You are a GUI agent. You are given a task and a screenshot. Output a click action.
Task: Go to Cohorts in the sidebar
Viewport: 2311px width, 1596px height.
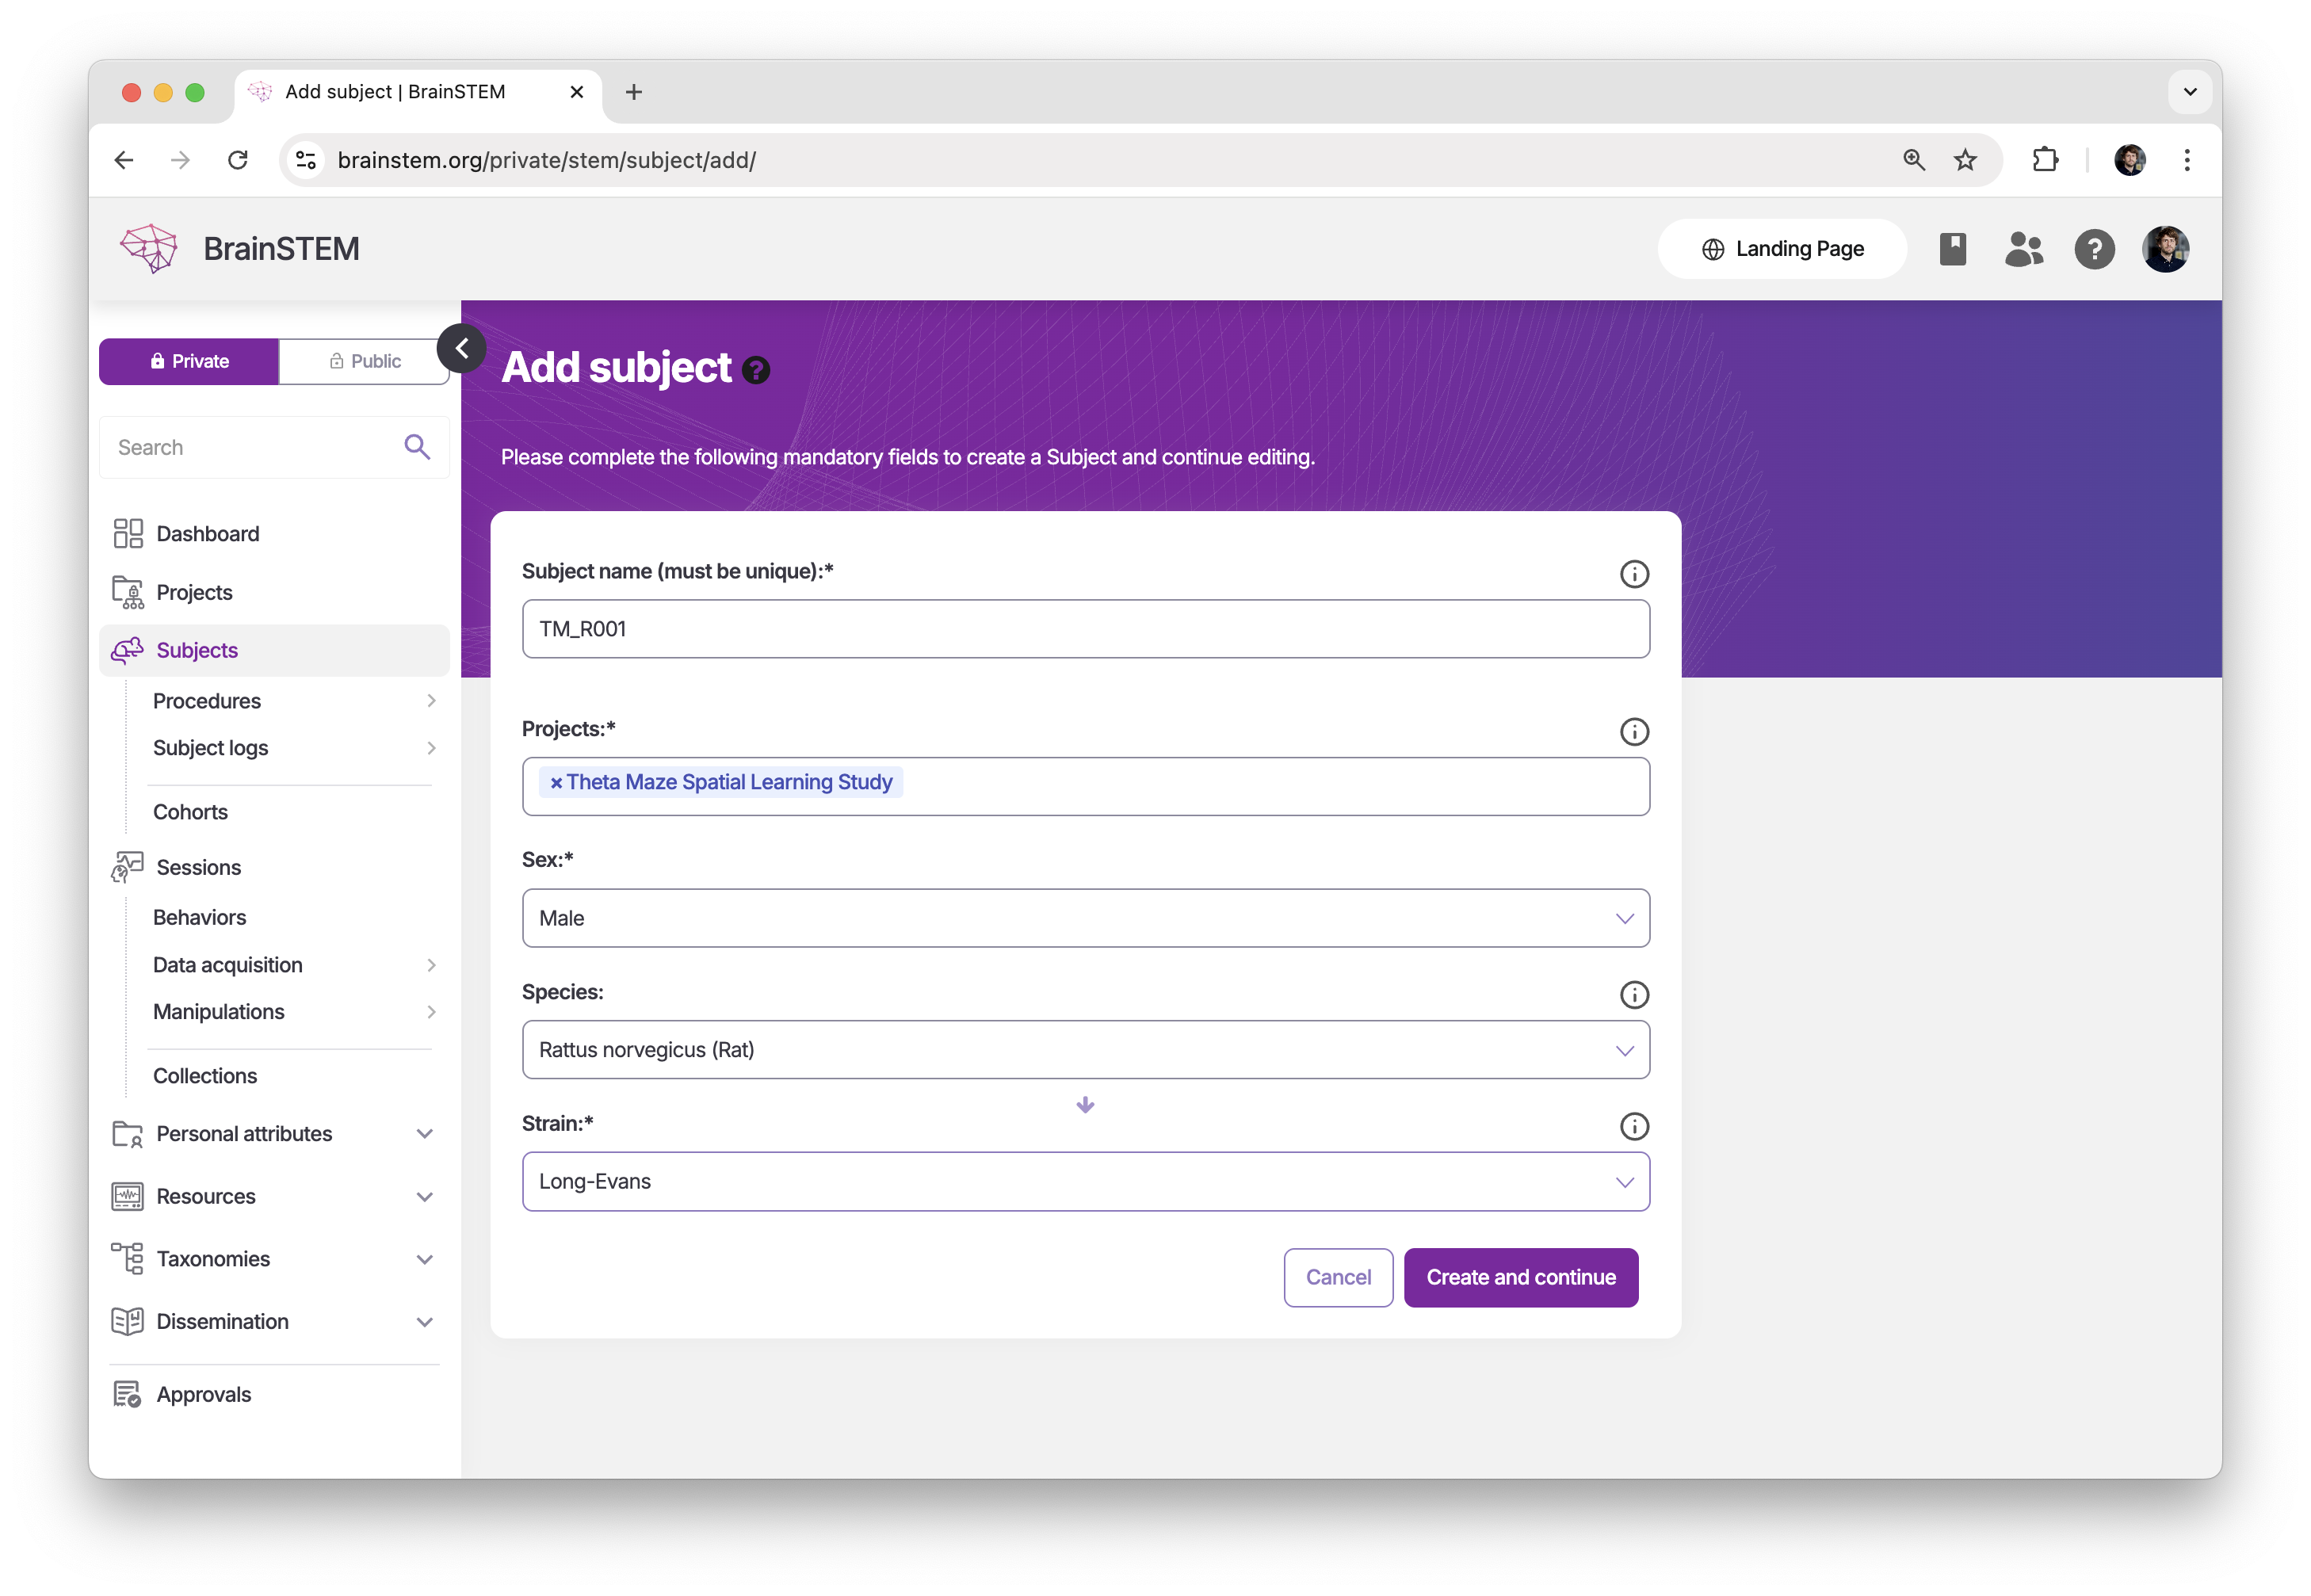coord(190,812)
